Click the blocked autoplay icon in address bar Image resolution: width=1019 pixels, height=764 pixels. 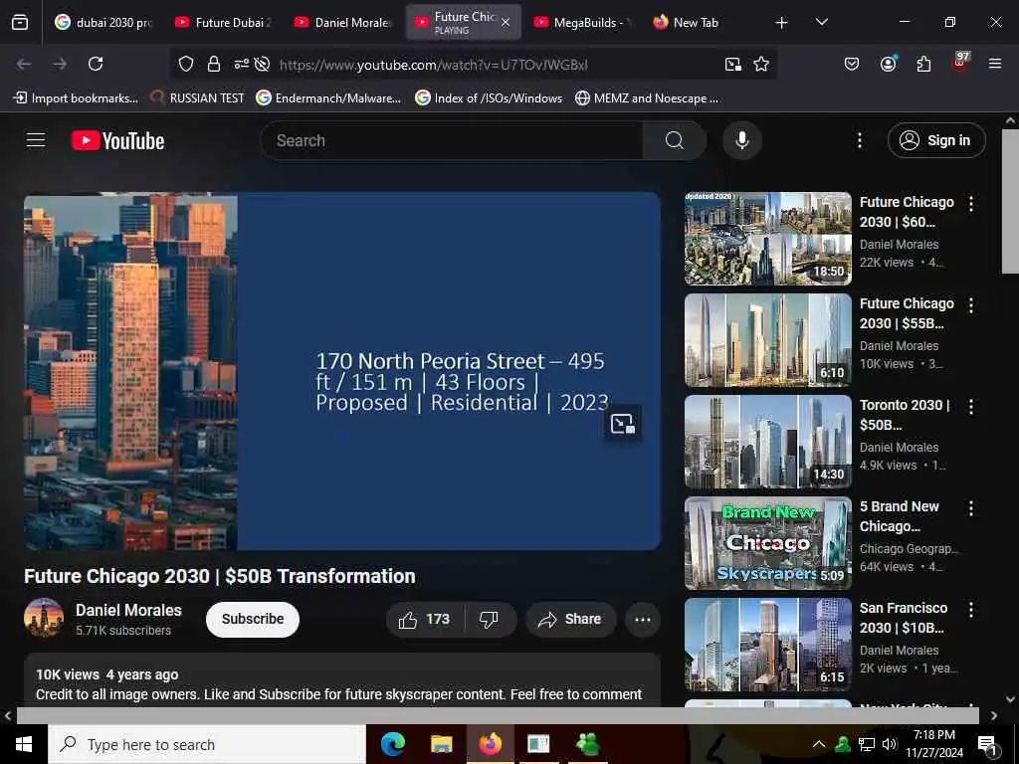pyautogui.click(x=262, y=64)
